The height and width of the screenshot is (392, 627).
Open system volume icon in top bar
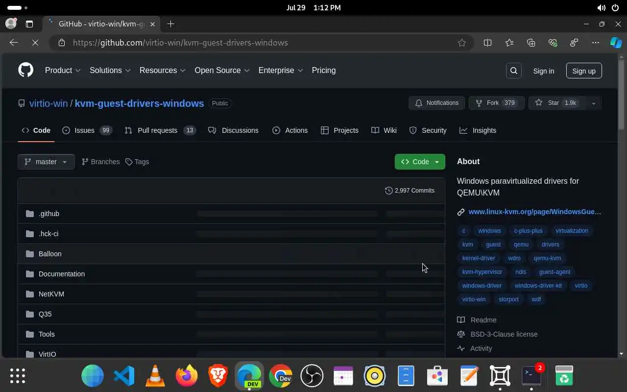point(601,8)
